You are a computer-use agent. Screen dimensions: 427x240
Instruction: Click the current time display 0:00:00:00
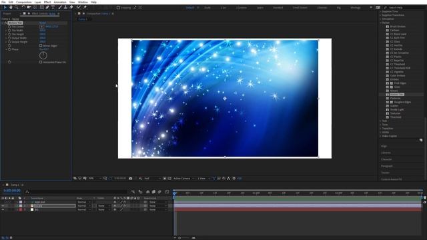12,191
